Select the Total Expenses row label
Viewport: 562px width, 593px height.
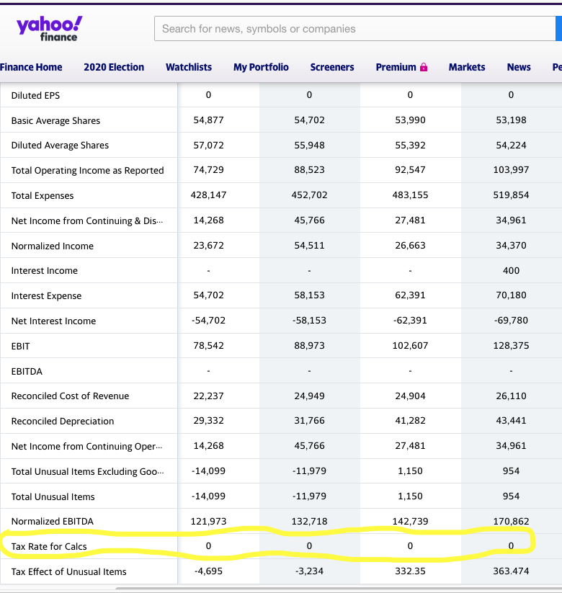pos(43,195)
